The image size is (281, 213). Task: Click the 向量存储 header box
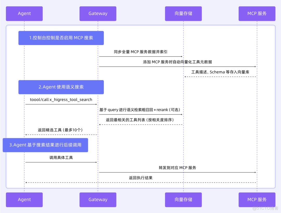pos(183,13)
